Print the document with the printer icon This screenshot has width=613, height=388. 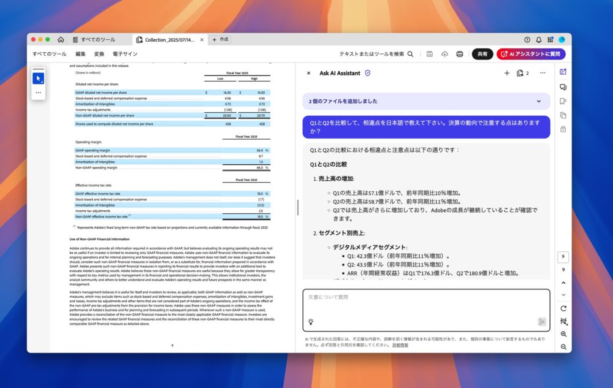[x=460, y=54]
